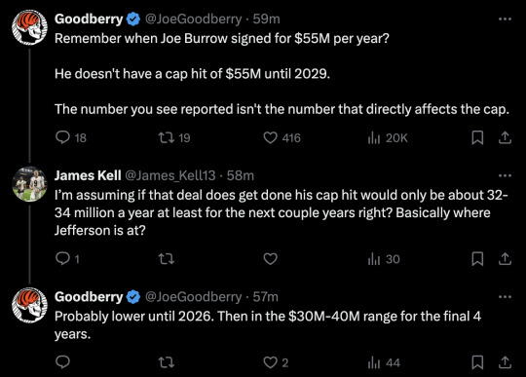
Task: Open James Kell's profile picture
Action: click(29, 184)
